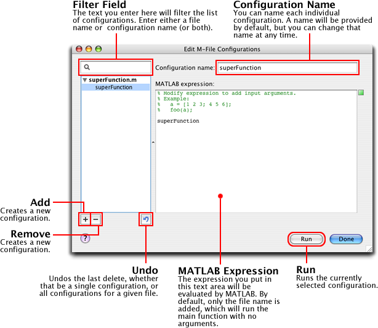The height and width of the screenshot is (328, 378).
Task: Click the splitter arrow to collapse the list pane
Action: click(152, 142)
